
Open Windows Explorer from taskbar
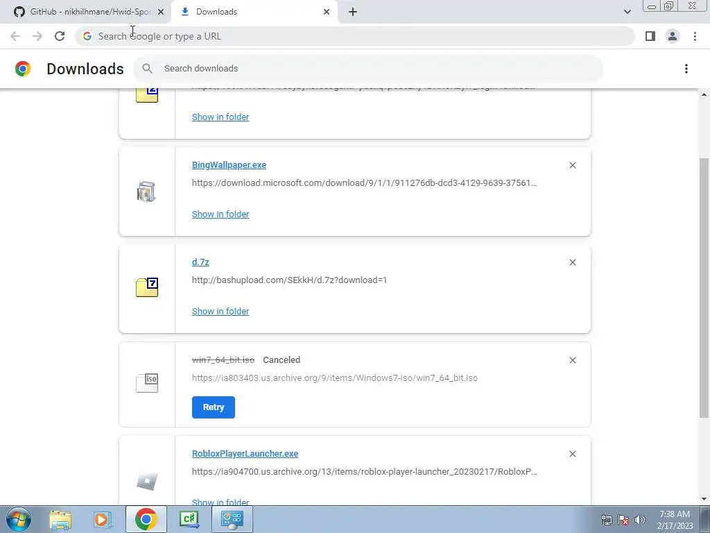point(60,519)
